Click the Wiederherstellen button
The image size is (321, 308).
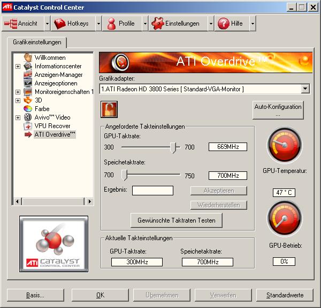(x=219, y=205)
